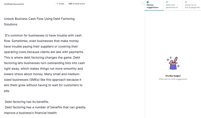Collapse the assistant sidebar with the chevron
The width and height of the screenshot is (201, 118).
[143, 3]
